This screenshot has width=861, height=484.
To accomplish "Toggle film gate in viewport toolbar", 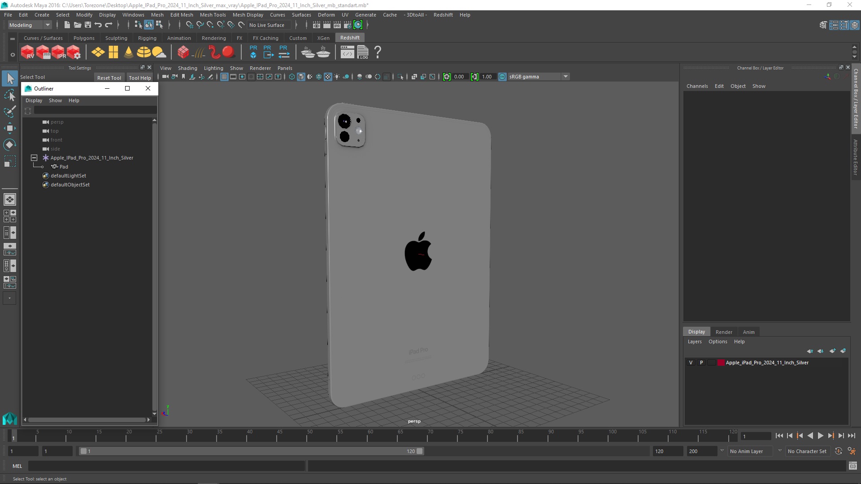I will (233, 77).
